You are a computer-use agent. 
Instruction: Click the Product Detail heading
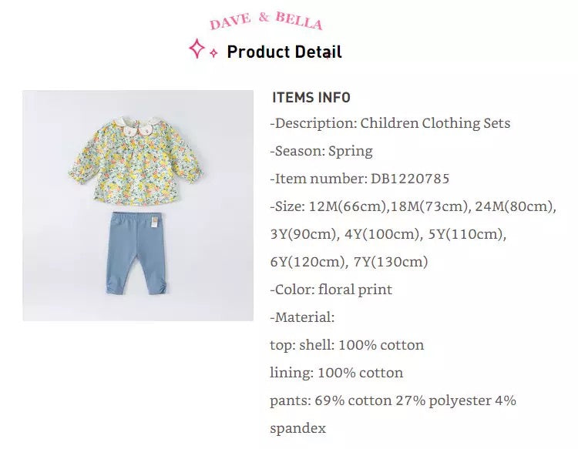pos(284,52)
